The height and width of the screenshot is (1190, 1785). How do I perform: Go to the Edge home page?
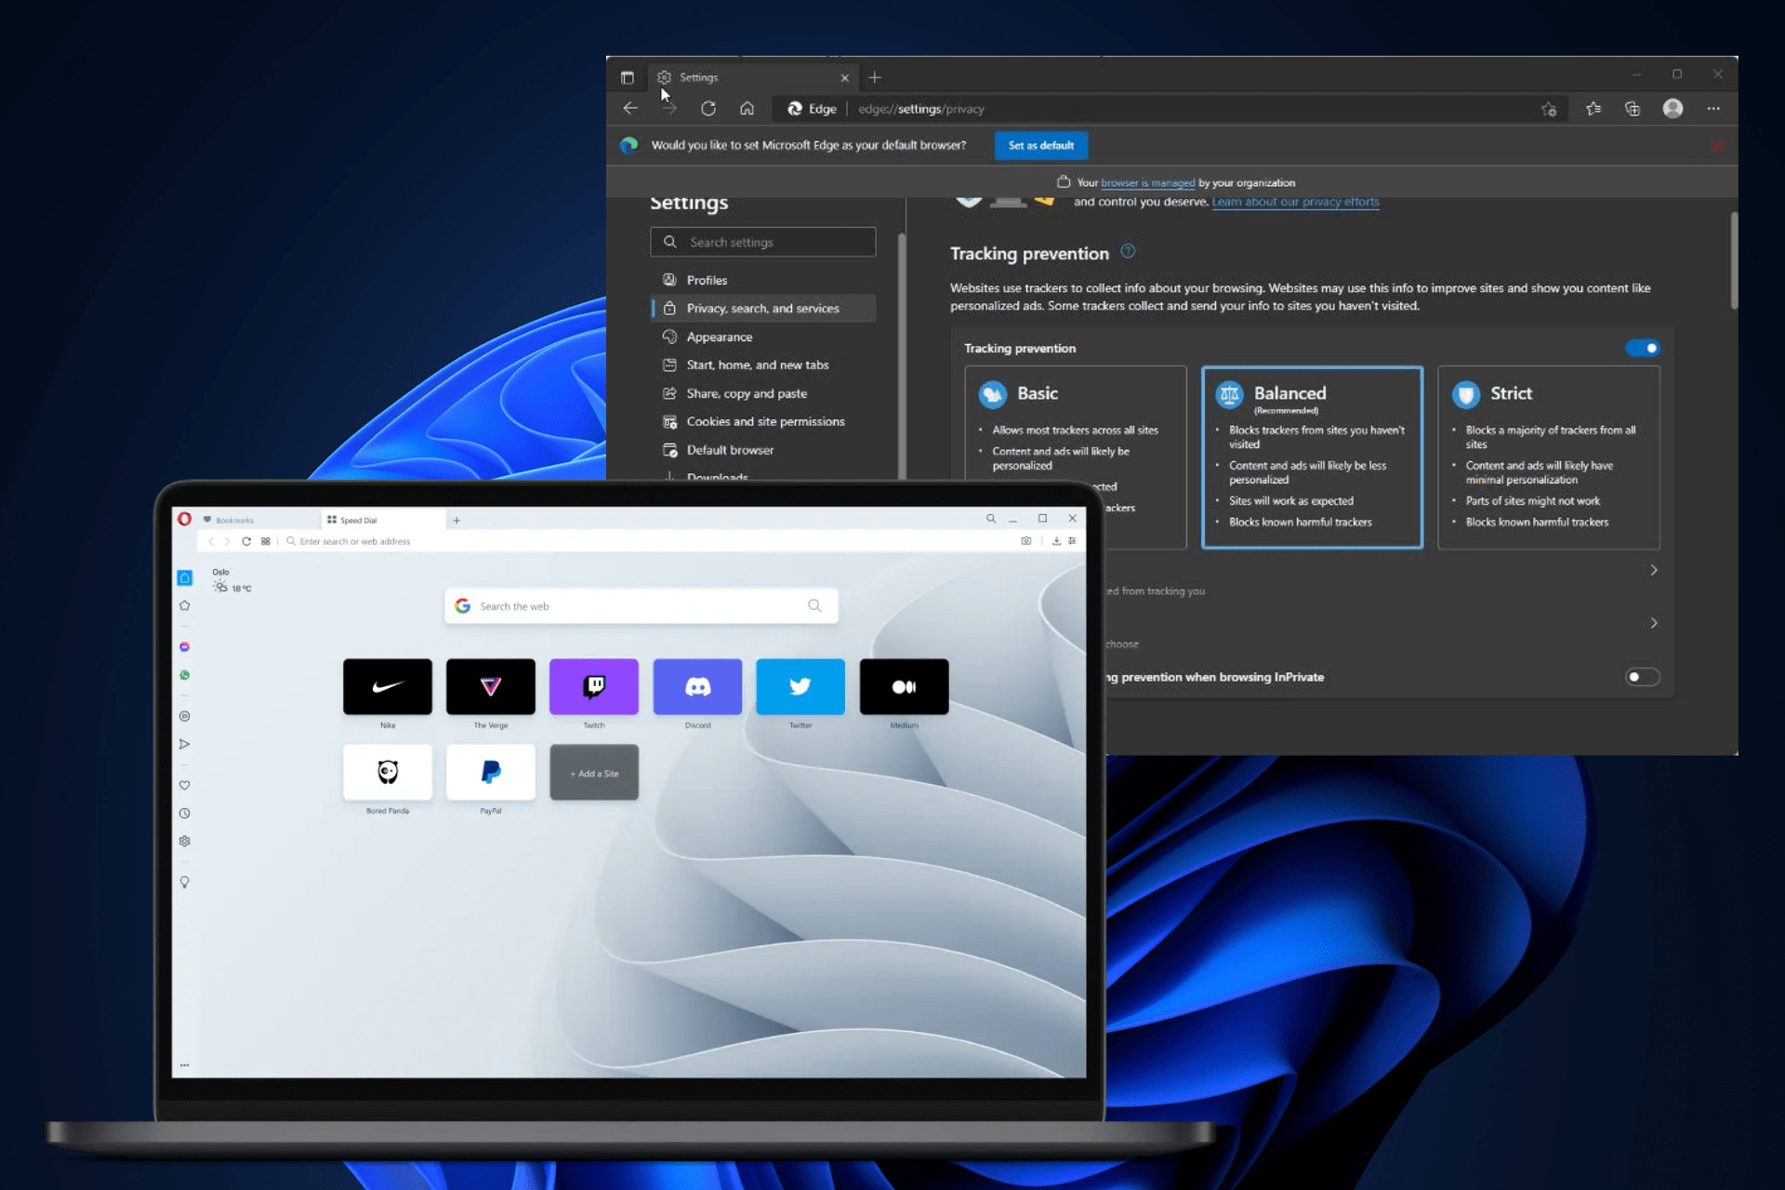(x=747, y=109)
